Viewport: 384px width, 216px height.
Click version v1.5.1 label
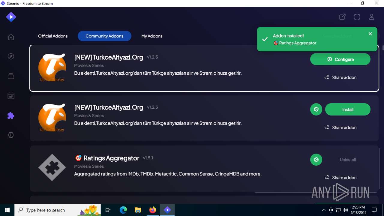tap(148, 158)
